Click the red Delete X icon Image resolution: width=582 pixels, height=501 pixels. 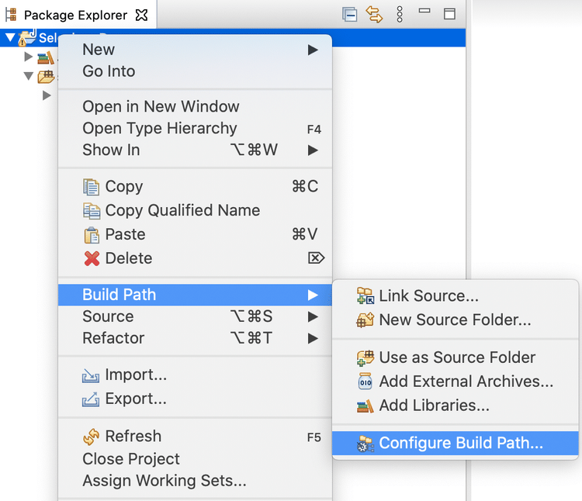92,258
